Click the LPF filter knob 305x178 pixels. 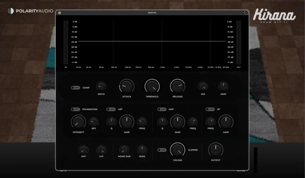[101, 150]
